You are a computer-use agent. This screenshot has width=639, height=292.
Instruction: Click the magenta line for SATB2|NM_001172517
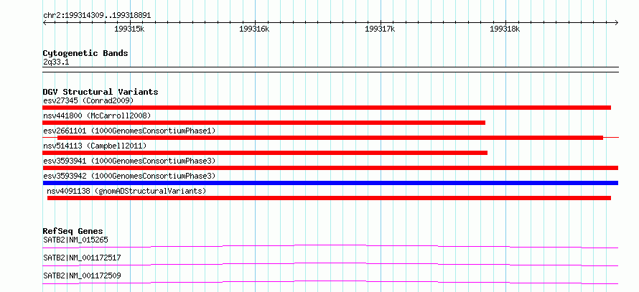[330, 264]
